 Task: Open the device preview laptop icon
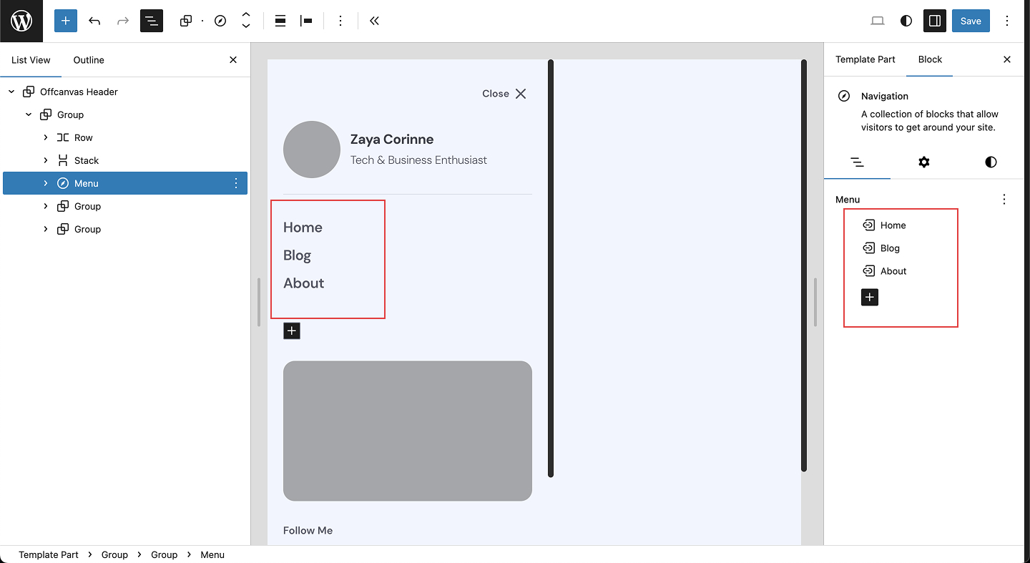coord(878,21)
